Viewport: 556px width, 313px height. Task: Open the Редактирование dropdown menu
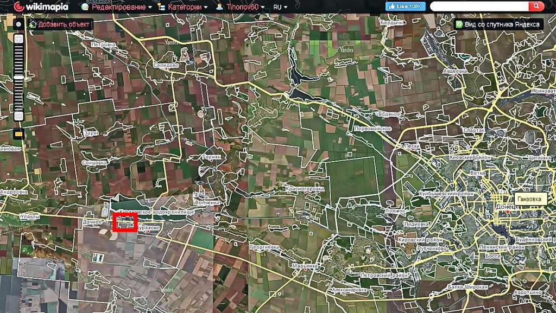(x=116, y=7)
